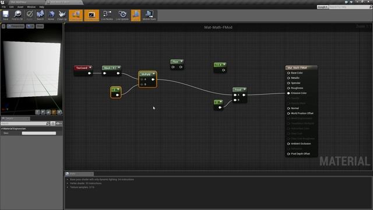Click Find in CB toolbar icon
The image size is (373, 210).
point(17,15)
